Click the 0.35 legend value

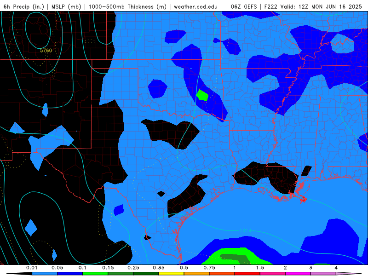[x=159, y=268]
